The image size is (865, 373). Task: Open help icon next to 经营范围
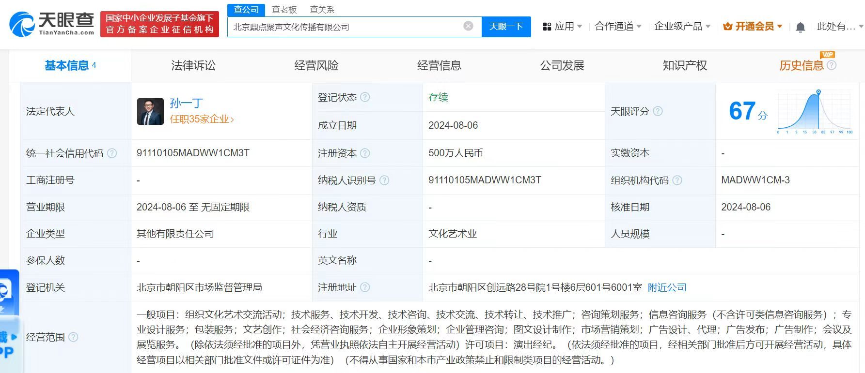pyautogui.click(x=73, y=337)
